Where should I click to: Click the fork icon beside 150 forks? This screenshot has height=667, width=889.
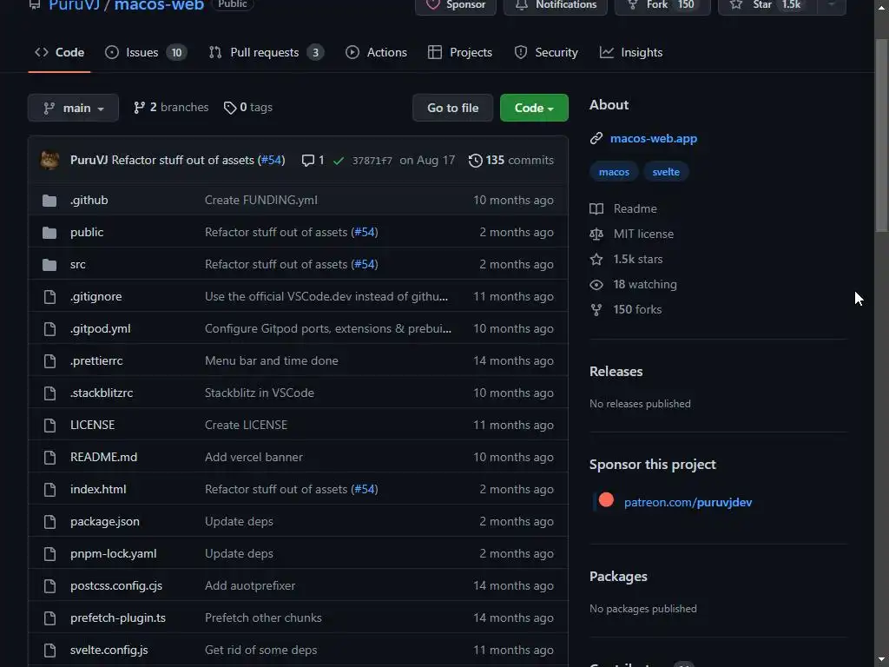pos(596,310)
